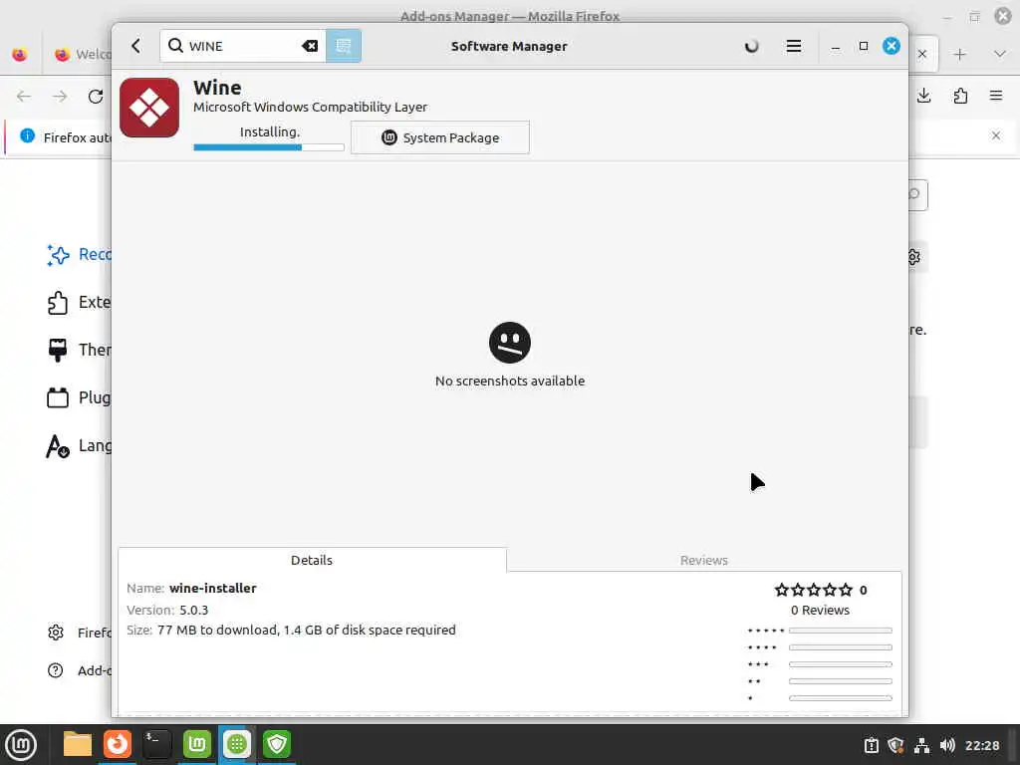Click the 0 Reviews label
This screenshot has height=765, width=1020.
(820, 611)
